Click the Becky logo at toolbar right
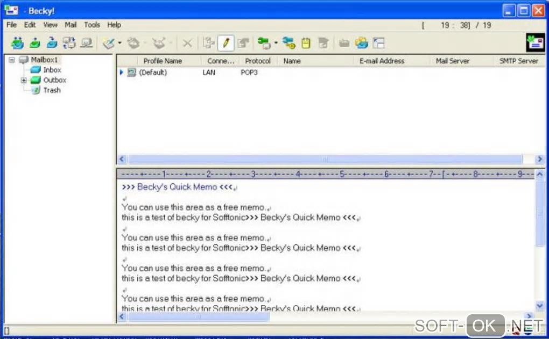Screen dimensions: 549x339 (x=536, y=42)
